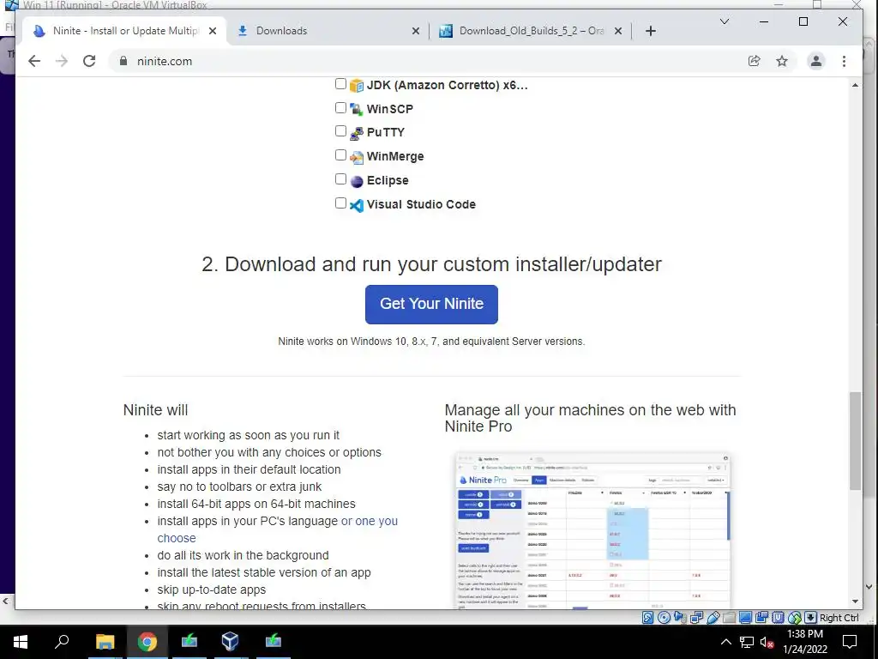
Task: Select the WinMerge checkbox
Action: click(340, 155)
